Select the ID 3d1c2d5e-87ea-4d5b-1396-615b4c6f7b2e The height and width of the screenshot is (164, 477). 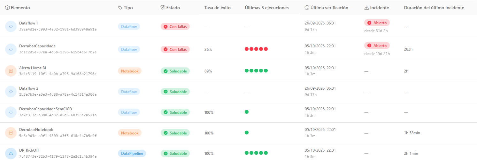58,52
